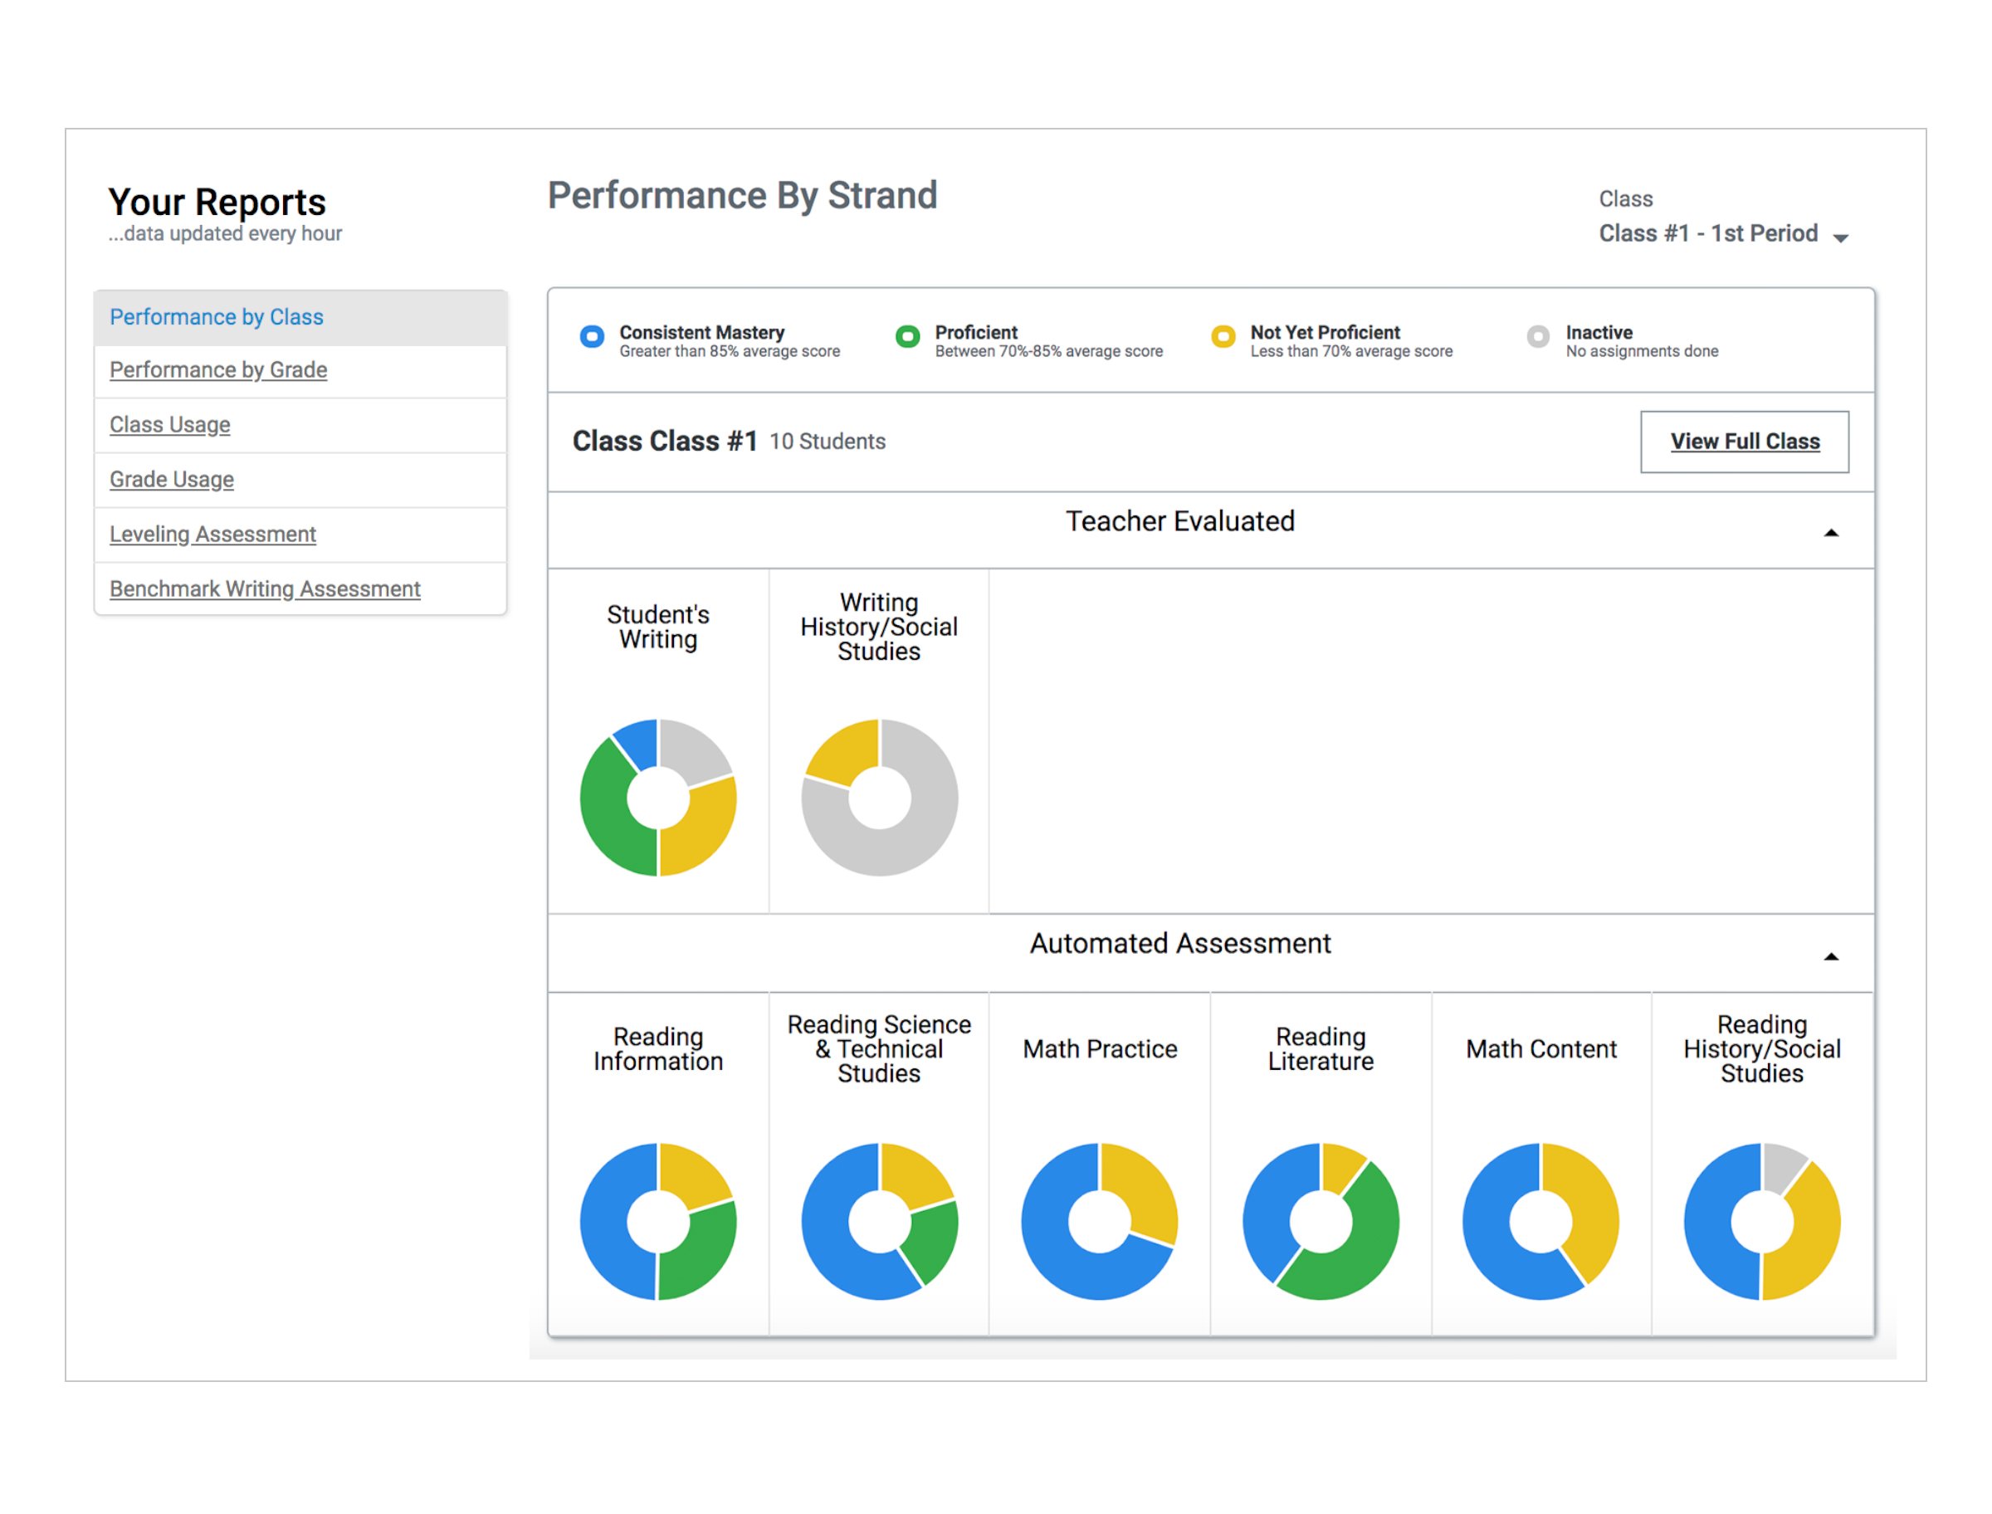Click 'No assignments done' legend text
The width and height of the screenshot is (1992, 1514).
coord(1642,351)
